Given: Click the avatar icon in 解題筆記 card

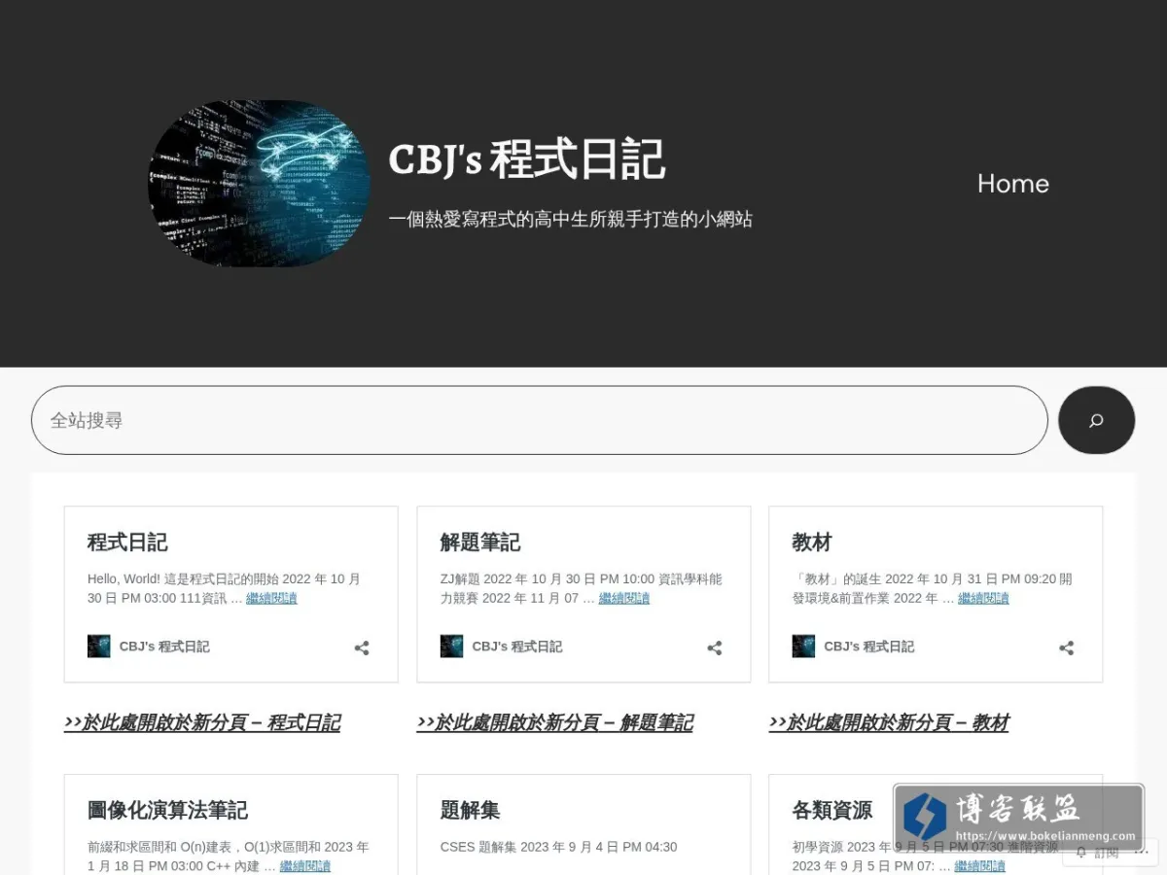Looking at the screenshot, I should point(451,647).
